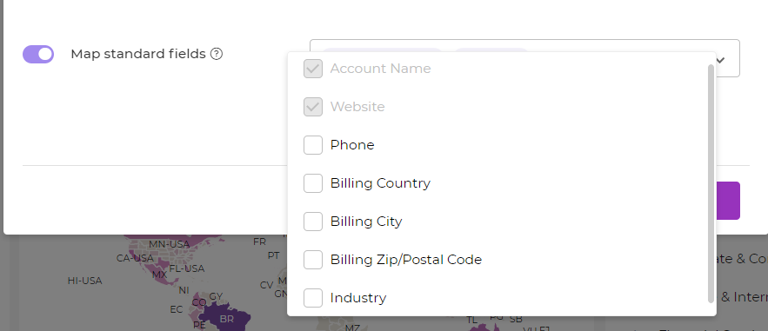The width and height of the screenshot is (768, 331).
Task: Select the disabled Website option text
Action: point(357,107)
